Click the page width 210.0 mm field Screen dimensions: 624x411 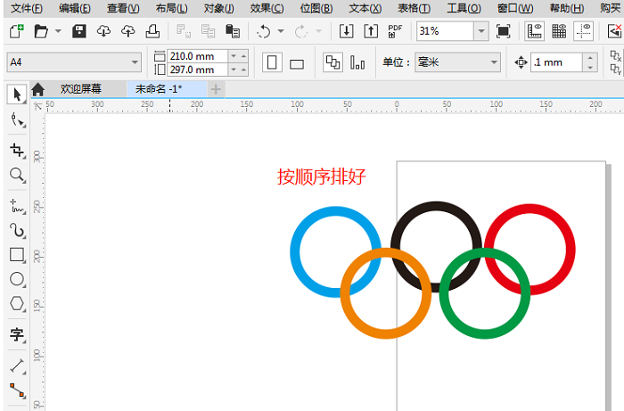point(196,56)
